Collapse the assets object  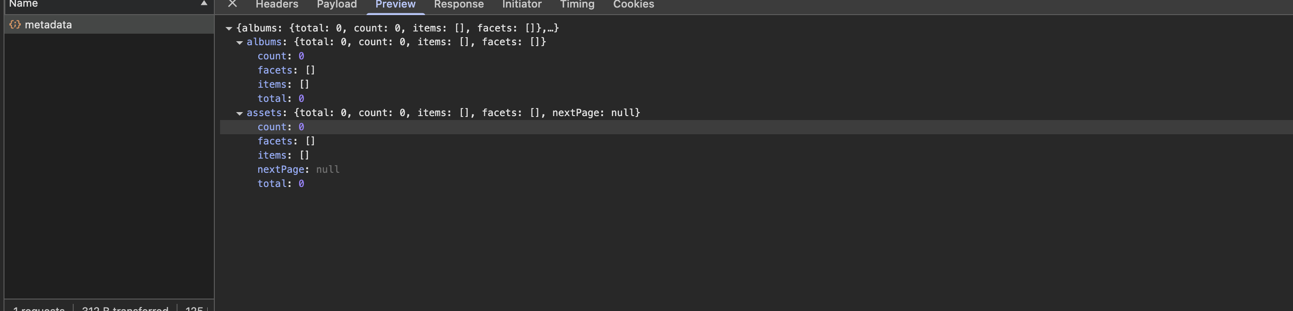pyautogui.click(x=240, y=114)
